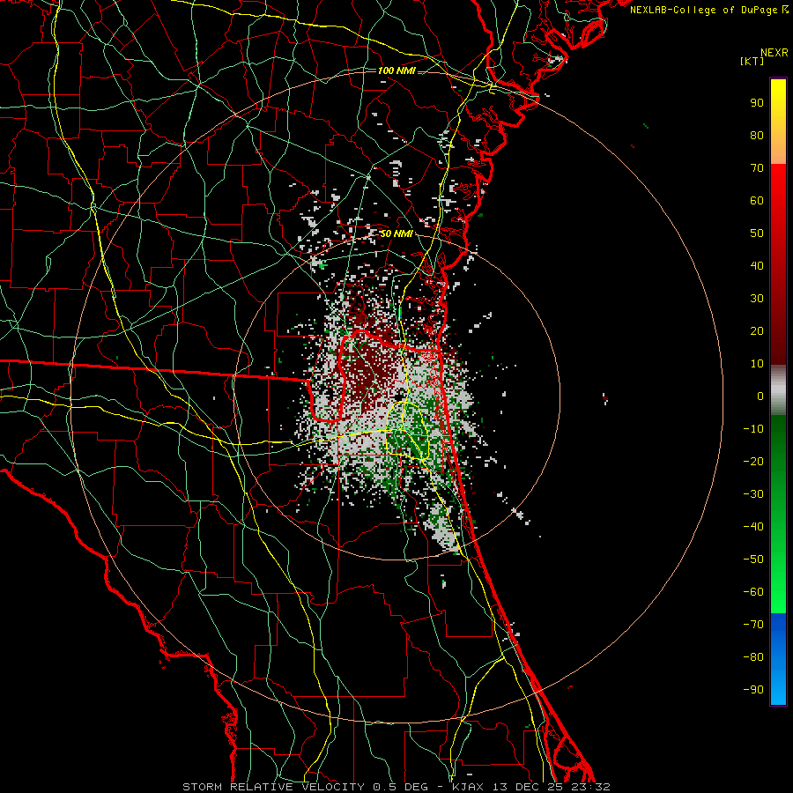Click the 70 value on velocity scale
Screen dimensions: 793x793
coord(757,168)
